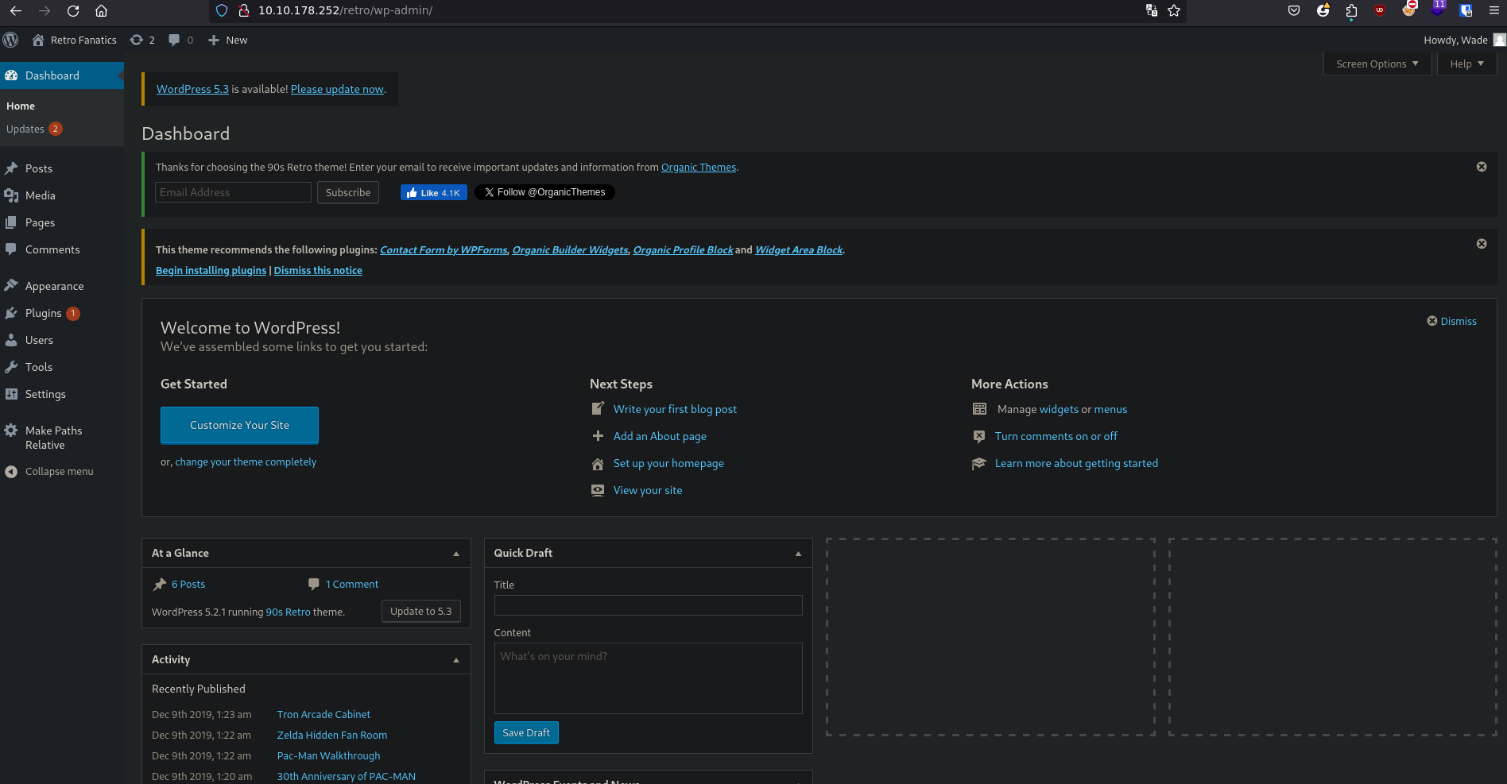Open Posts pin icon in sidebar
Screen dimensions: 1507x784
[11, 168]
